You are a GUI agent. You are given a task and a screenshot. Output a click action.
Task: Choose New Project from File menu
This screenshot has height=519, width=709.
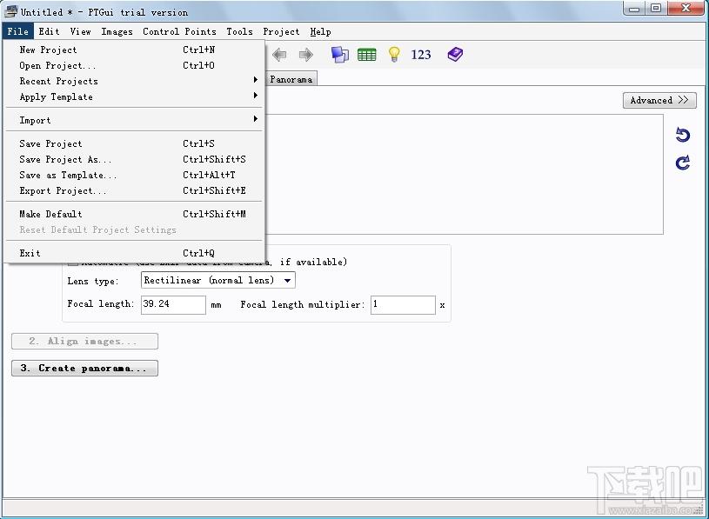(135, 50)
